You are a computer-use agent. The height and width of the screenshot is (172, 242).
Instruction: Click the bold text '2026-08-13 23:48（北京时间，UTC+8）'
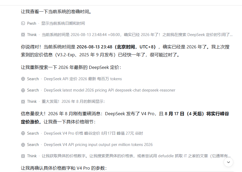point(116,47)
